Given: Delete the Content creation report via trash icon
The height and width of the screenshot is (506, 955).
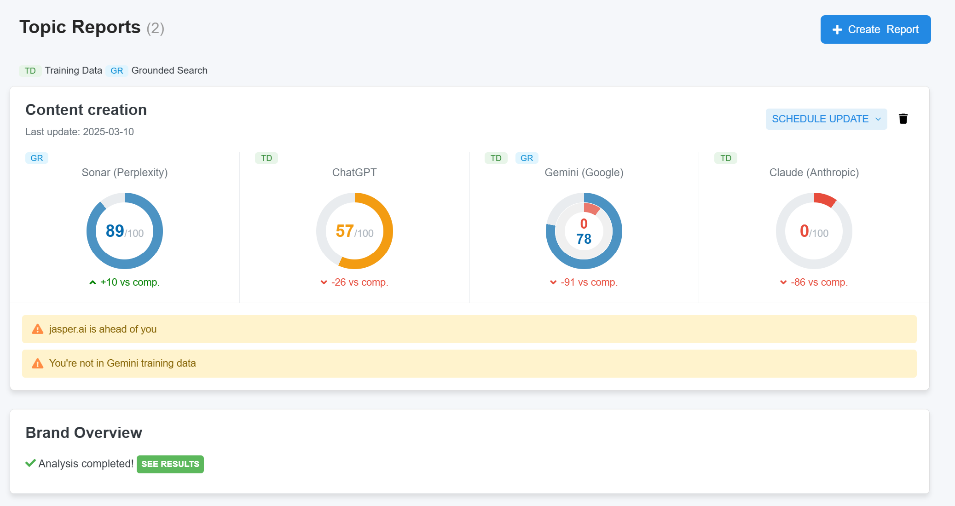Looking at the screenshot, I should coord(903,119).
